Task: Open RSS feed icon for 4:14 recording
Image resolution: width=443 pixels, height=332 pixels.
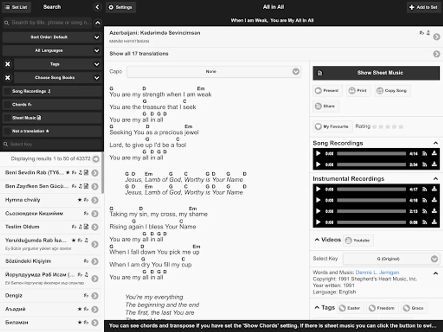Action: click(x=425, y=153)
